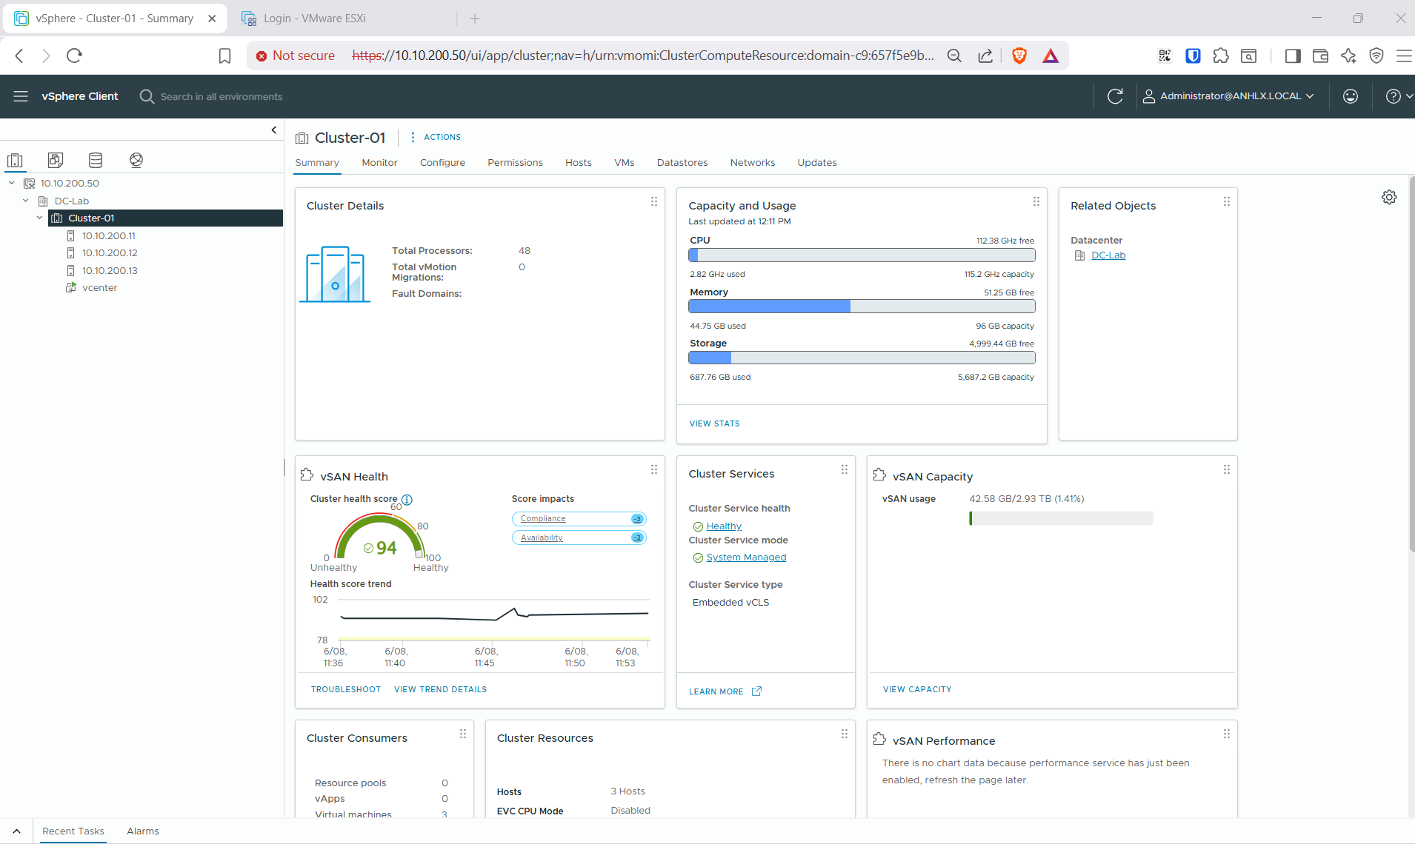Screen dimensions: 1415x844
Task: Switch to the Datastores tab
Action: (x=682, y=163)
